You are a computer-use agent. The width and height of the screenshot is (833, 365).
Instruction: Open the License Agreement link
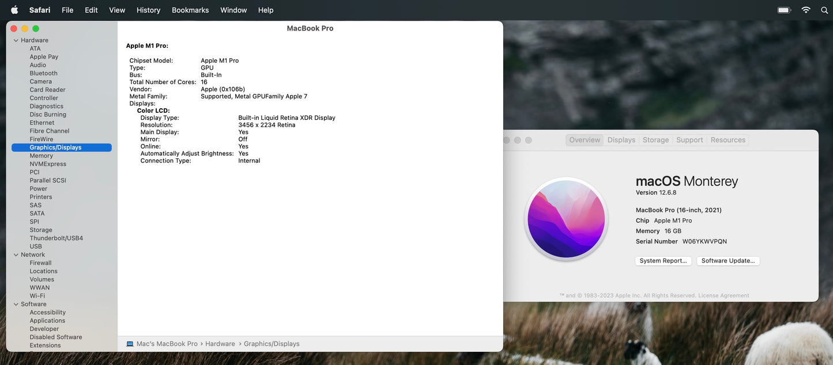pyautogui.click(x=723, y=295)
